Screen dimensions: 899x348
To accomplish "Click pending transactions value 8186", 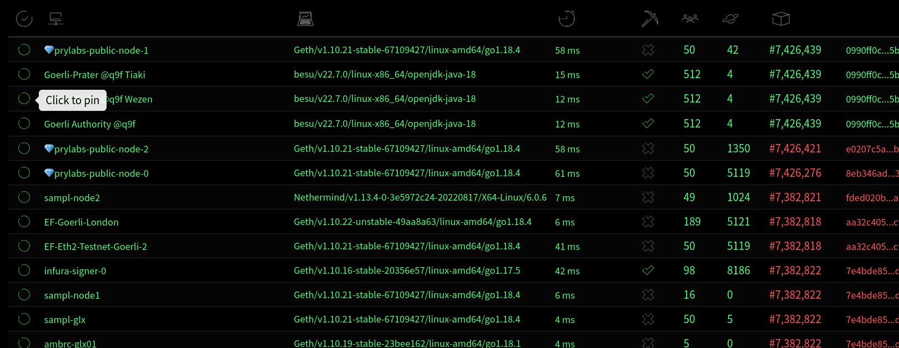I will pos(739,270).
